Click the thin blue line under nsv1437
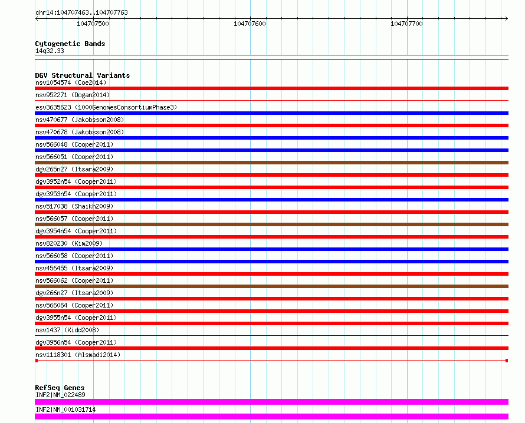525x423 pixels. 271,335
